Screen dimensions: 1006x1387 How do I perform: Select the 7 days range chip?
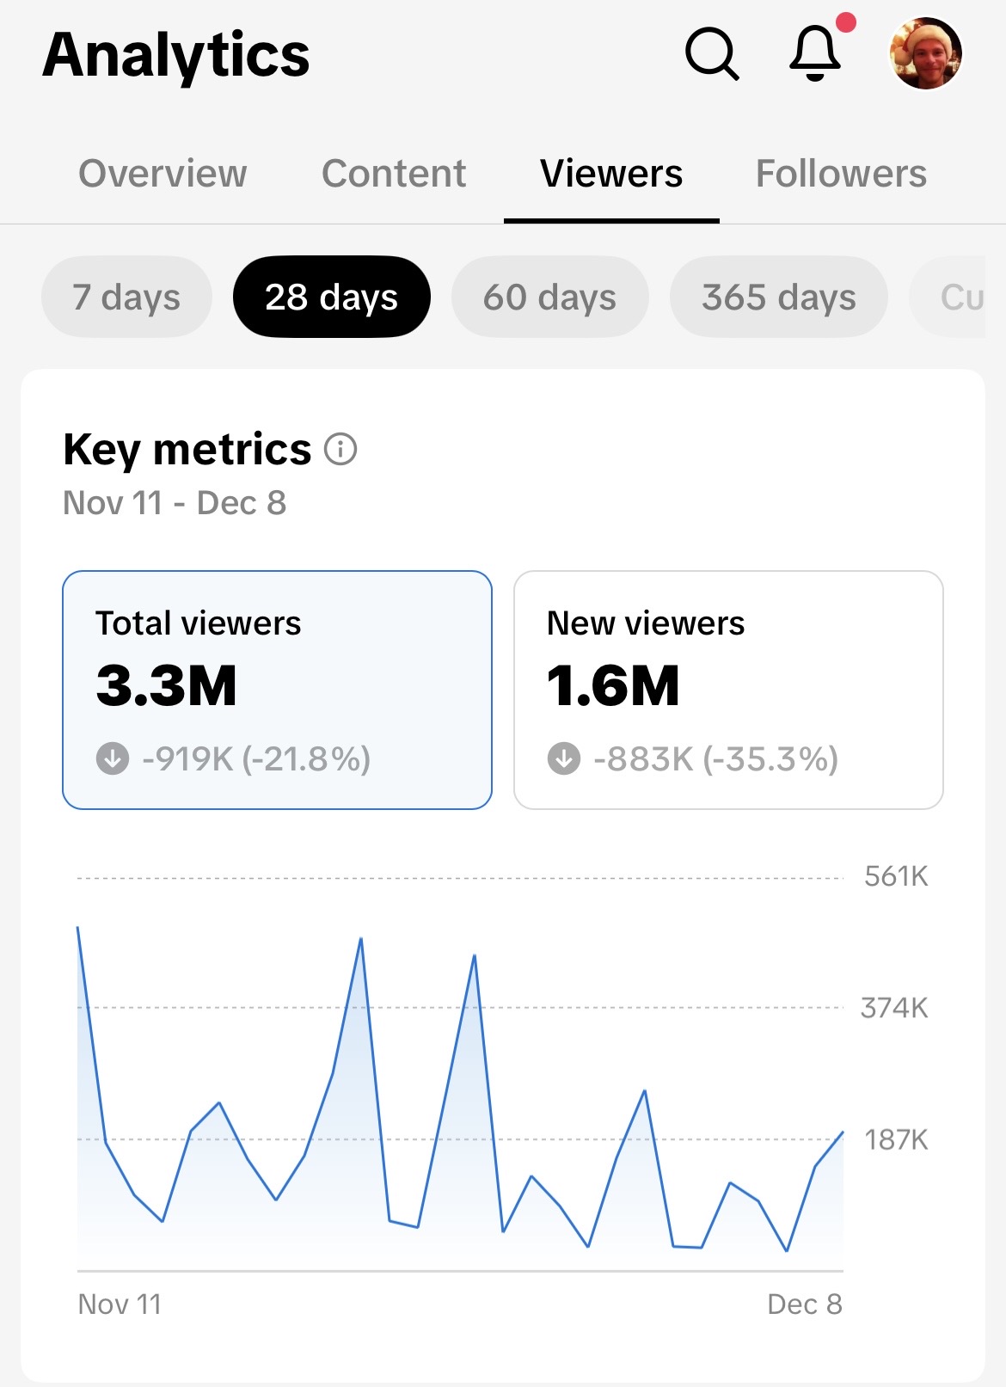(126, 298)
